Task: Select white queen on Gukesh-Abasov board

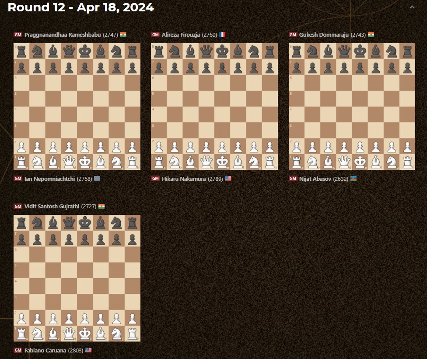Action: pyautogui.click(x=344, y=162)
